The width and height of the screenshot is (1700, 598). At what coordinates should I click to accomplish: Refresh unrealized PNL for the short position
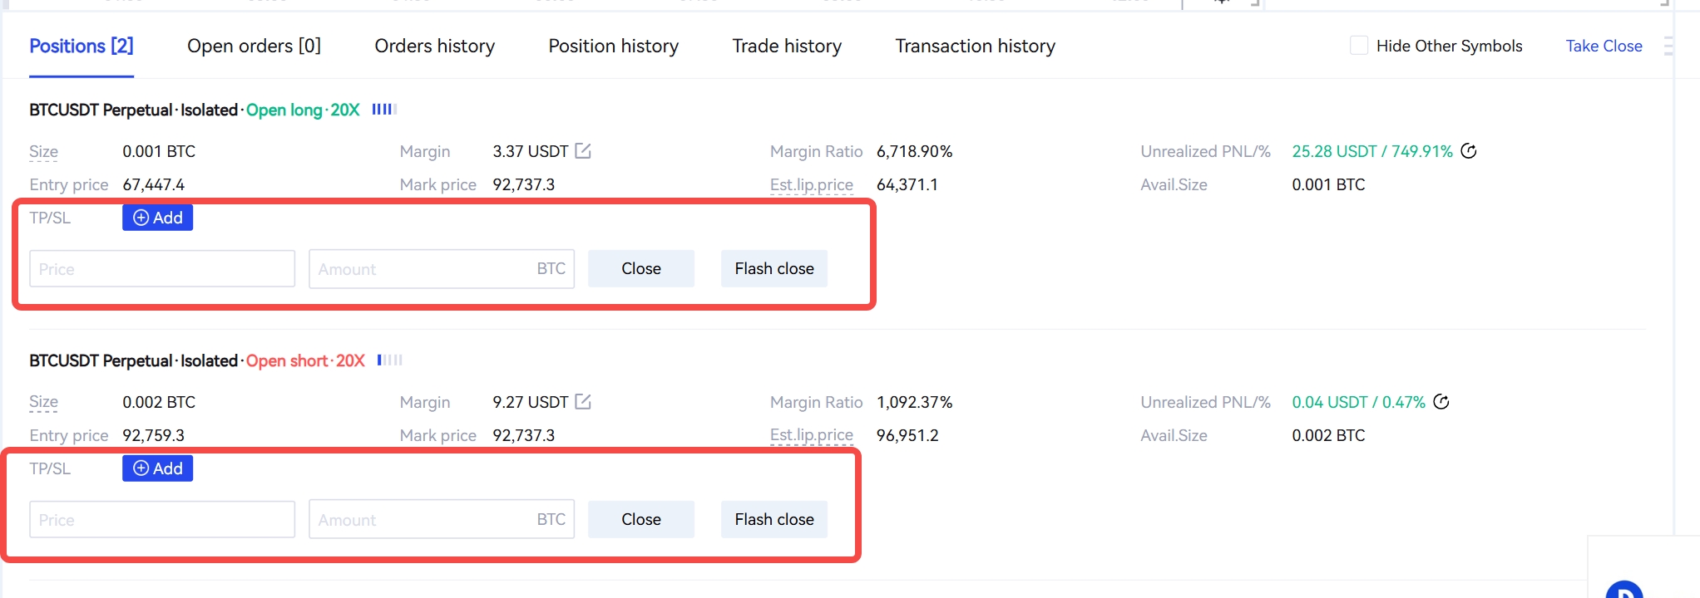1441,402
